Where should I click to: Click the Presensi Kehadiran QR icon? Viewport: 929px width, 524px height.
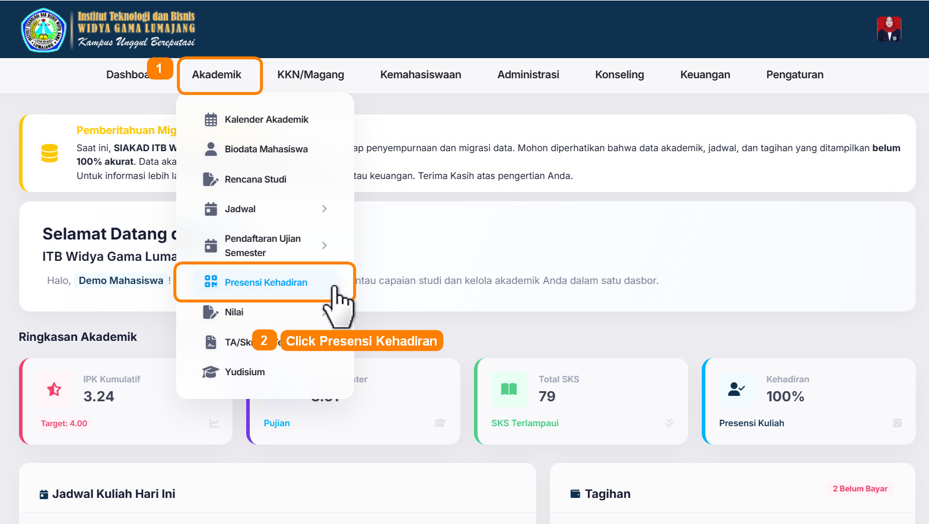(x=211, y=282)
